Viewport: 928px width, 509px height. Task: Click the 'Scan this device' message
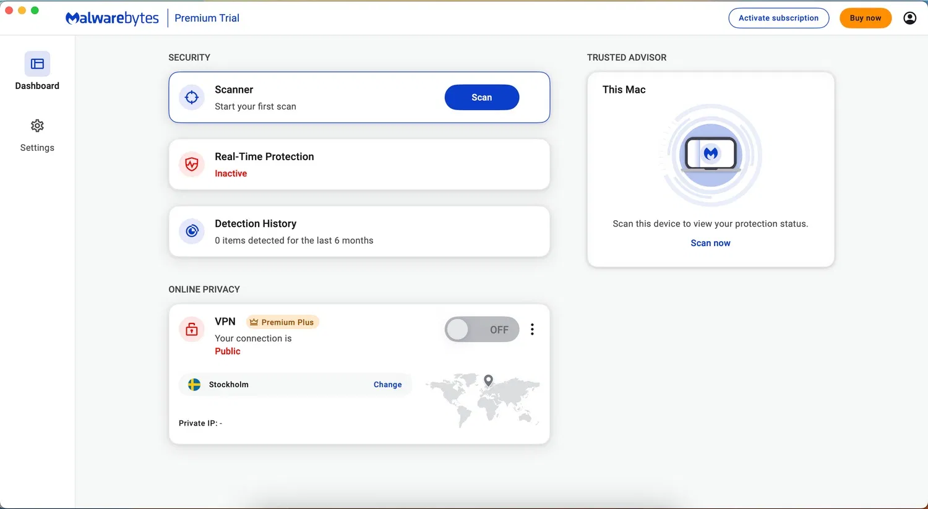(x=710, y=224)
